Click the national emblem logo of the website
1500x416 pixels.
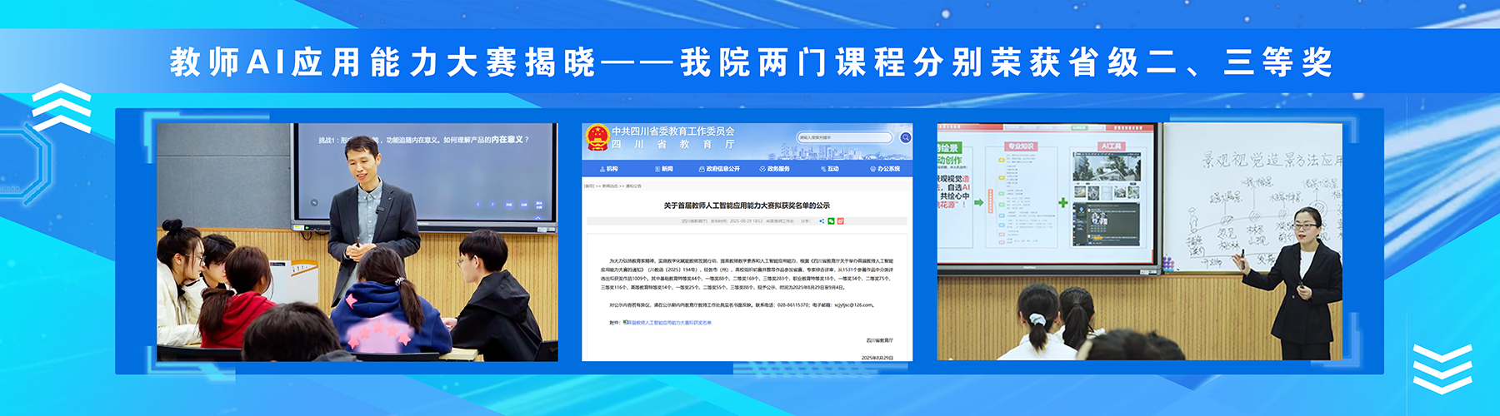(x=597, y=137)
